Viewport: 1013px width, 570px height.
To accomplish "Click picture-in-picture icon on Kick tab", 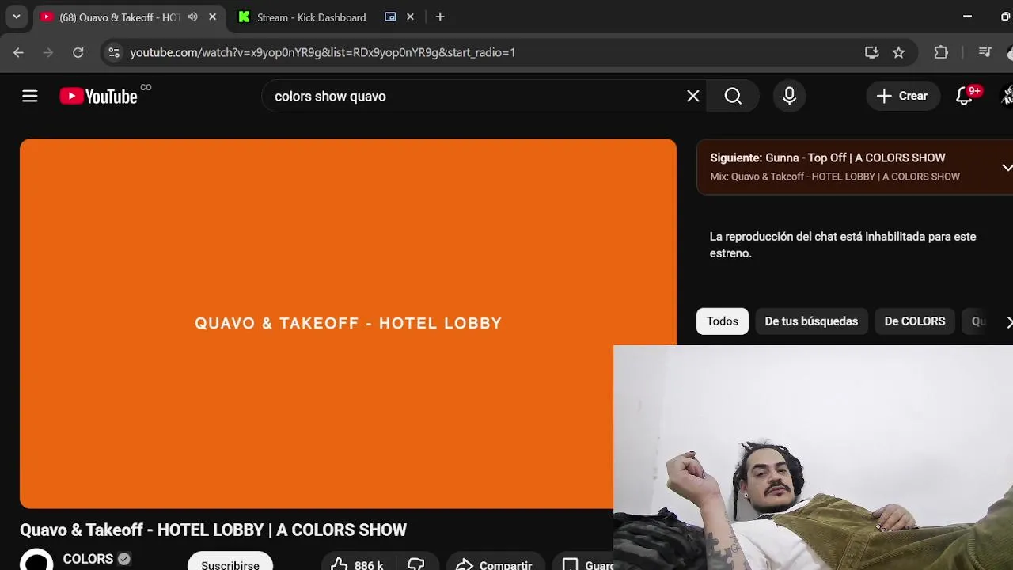I will point(390,17).
